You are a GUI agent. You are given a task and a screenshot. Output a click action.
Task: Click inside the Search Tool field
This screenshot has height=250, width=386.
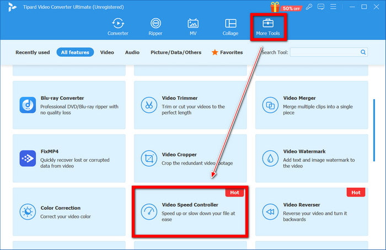[x=324, y=52]
